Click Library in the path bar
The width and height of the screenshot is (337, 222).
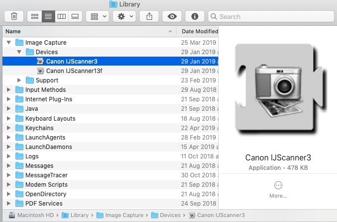click(x=75, y=215)
